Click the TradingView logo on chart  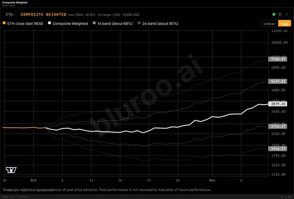pos(11,170)
